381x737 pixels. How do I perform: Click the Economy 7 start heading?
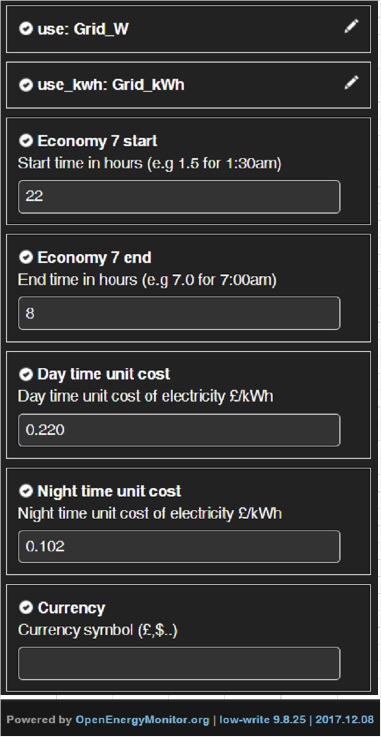pyautogui.click(x=97, y=141)
